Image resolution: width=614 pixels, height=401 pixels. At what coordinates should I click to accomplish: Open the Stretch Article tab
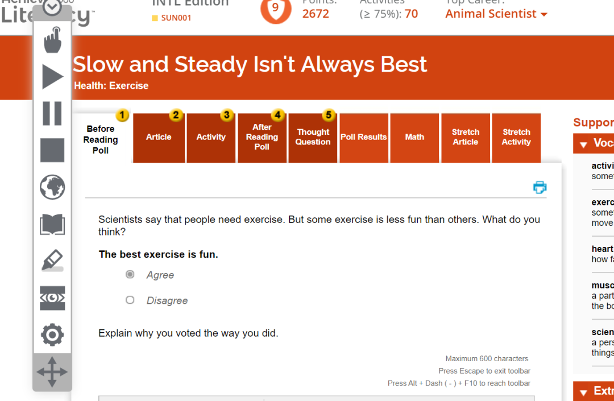pos(466,138)
